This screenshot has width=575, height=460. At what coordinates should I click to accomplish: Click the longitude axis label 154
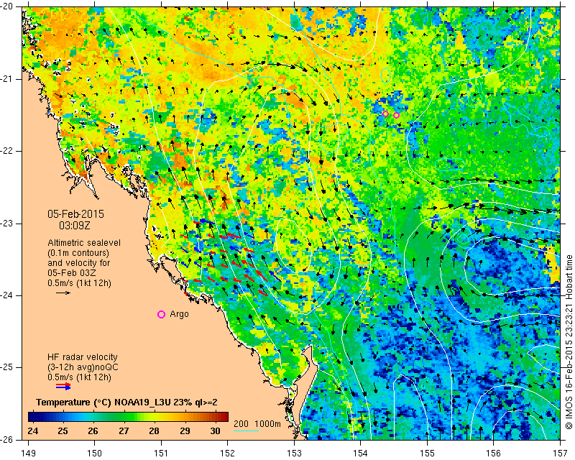361,454
